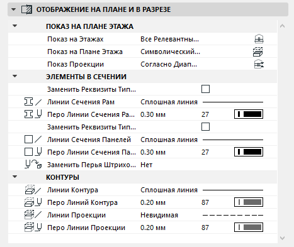Edit pen number 87 for Перо Линий Контура
Image resolution: width=294 pixels, height=247 pixels.
click(x=205, y=202)
